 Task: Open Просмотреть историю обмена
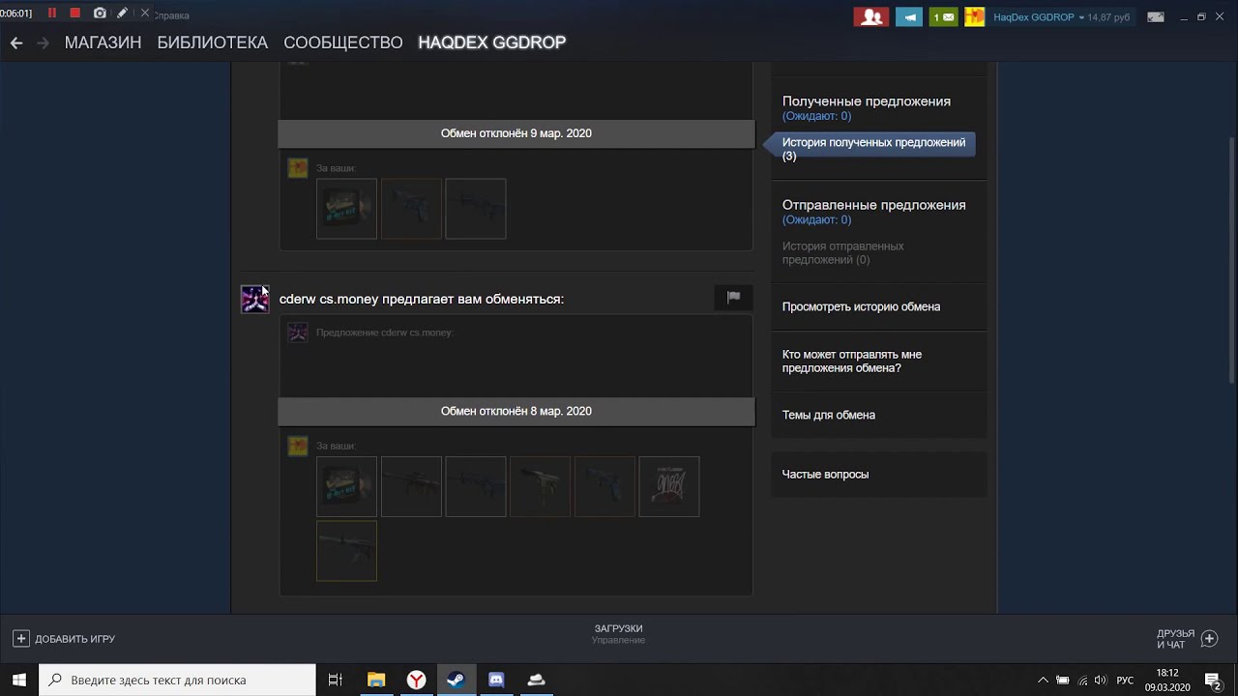pyautogui.click(x=861, y=306)
